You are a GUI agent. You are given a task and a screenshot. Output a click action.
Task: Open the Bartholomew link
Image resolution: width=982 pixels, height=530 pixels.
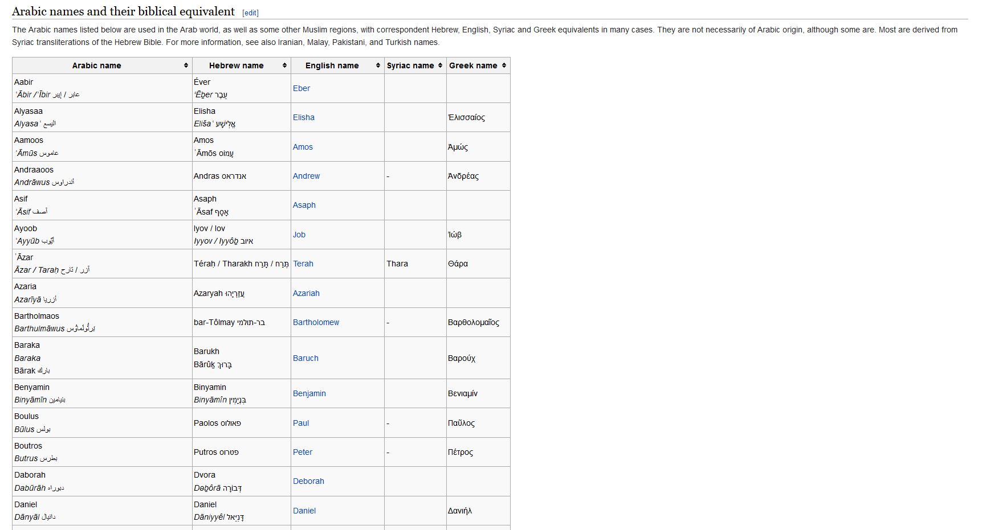tap(316, 322)
